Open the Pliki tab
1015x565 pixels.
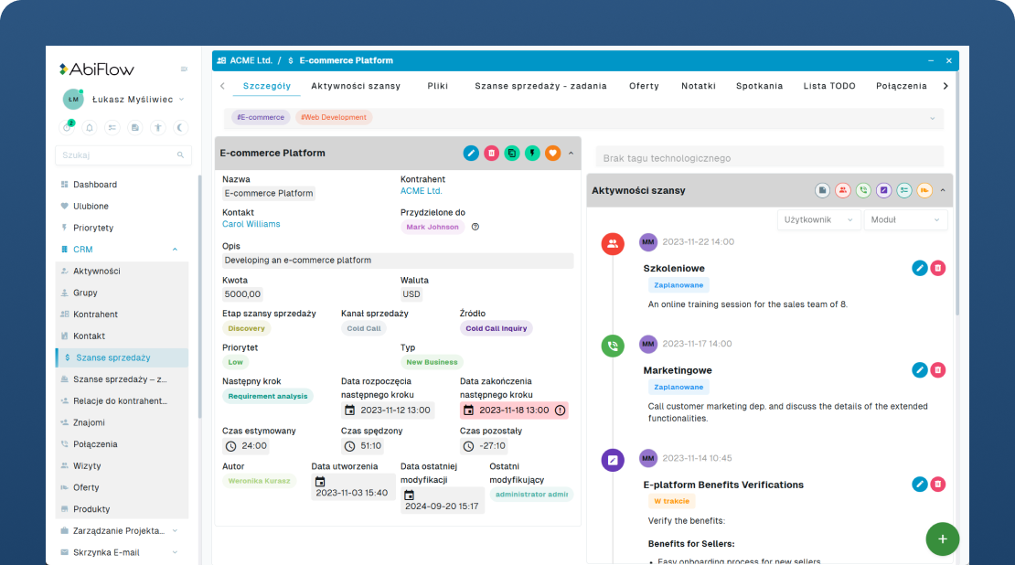[x=438, y=86]
